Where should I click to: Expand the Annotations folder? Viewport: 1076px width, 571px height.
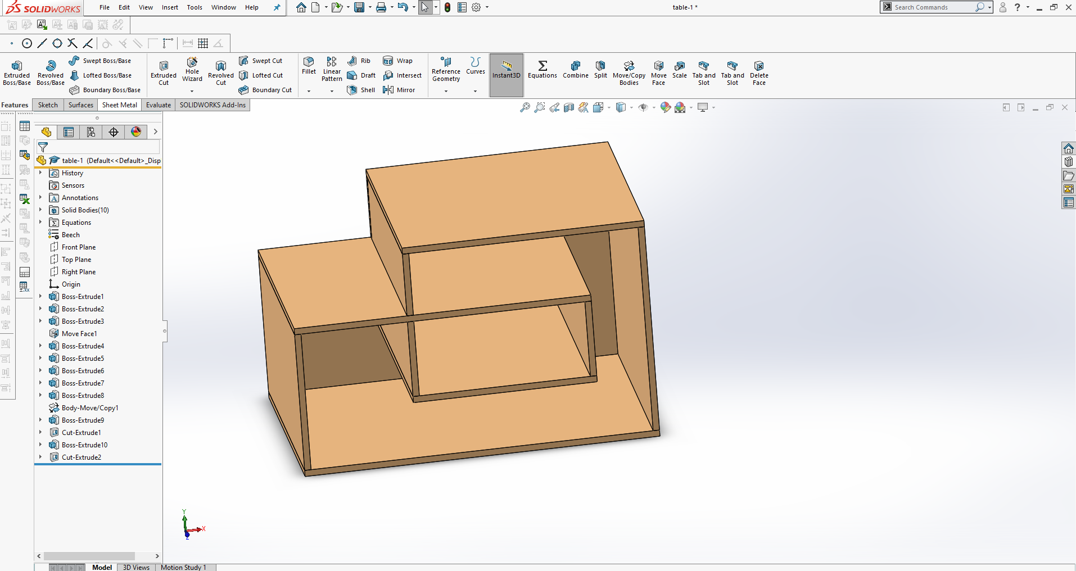point(40,198)
